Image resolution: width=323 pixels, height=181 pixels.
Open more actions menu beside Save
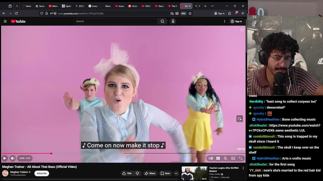(176, 173)
